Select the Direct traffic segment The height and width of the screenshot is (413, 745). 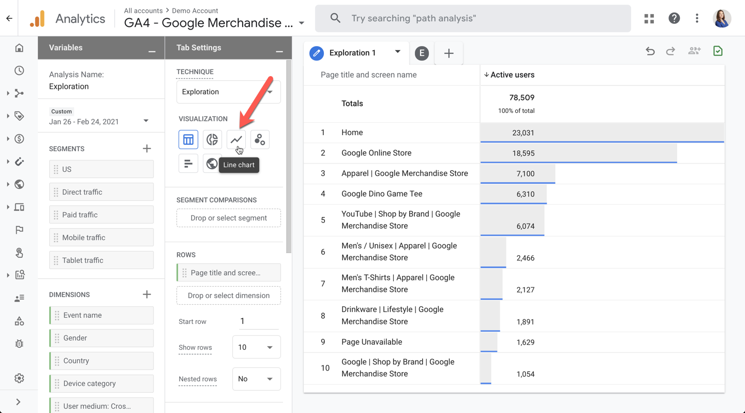[101, 192]
